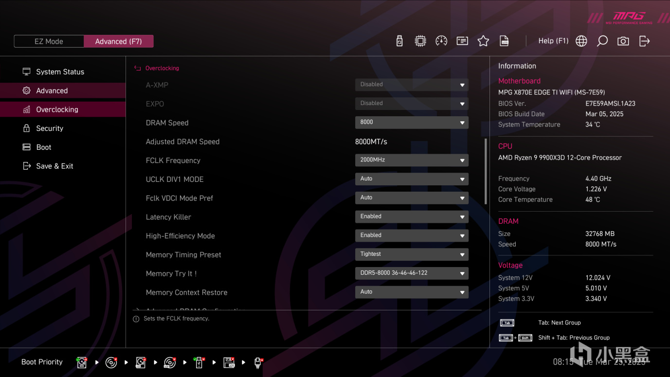This screenshot has height=377, width=670.
Task: Click the 'Boot Priority' label
Action: tap(42, 362)
